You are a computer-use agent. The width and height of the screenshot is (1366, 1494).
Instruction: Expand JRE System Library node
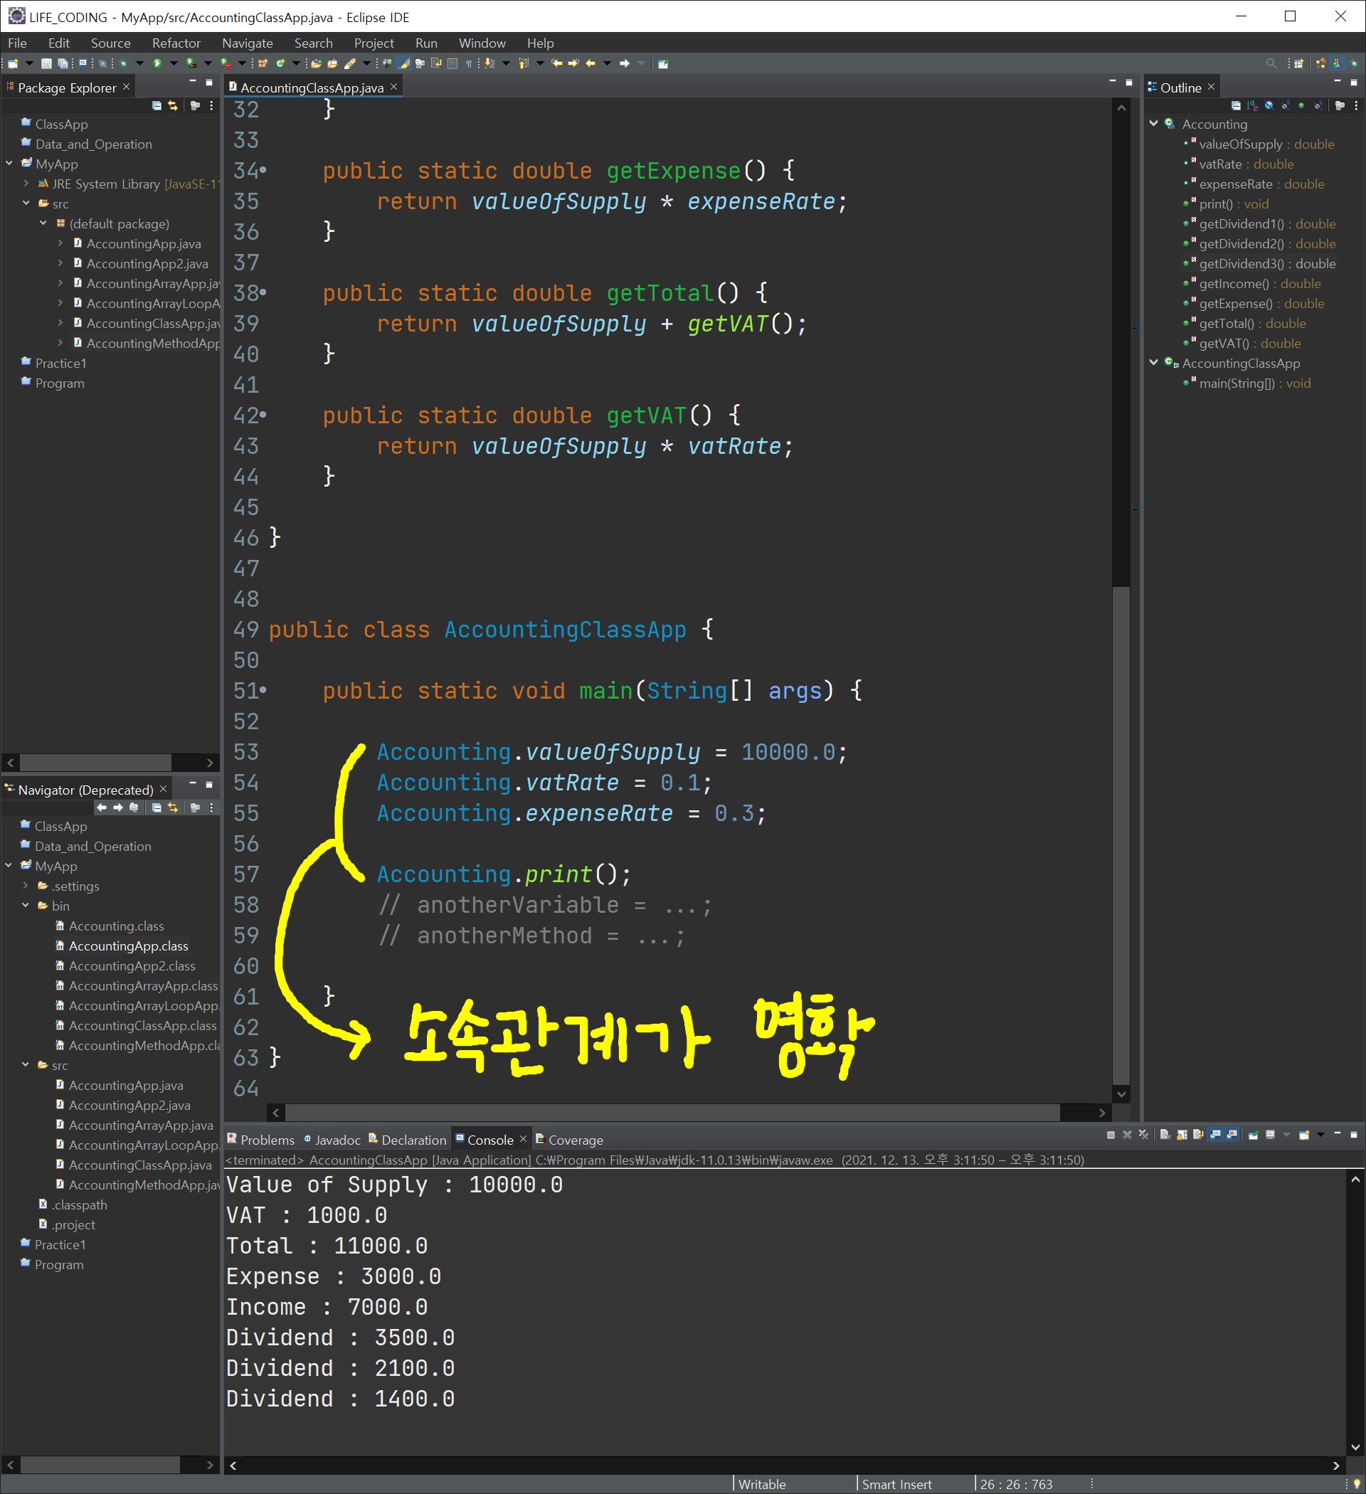pyautogui.click(x=27, y=184)
